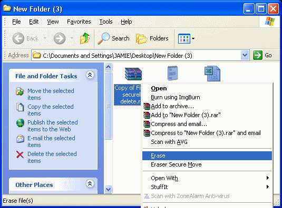The image size is (282, 208).
Task: Click the E-mail envelope icon
Action: (x=20, y=139)
